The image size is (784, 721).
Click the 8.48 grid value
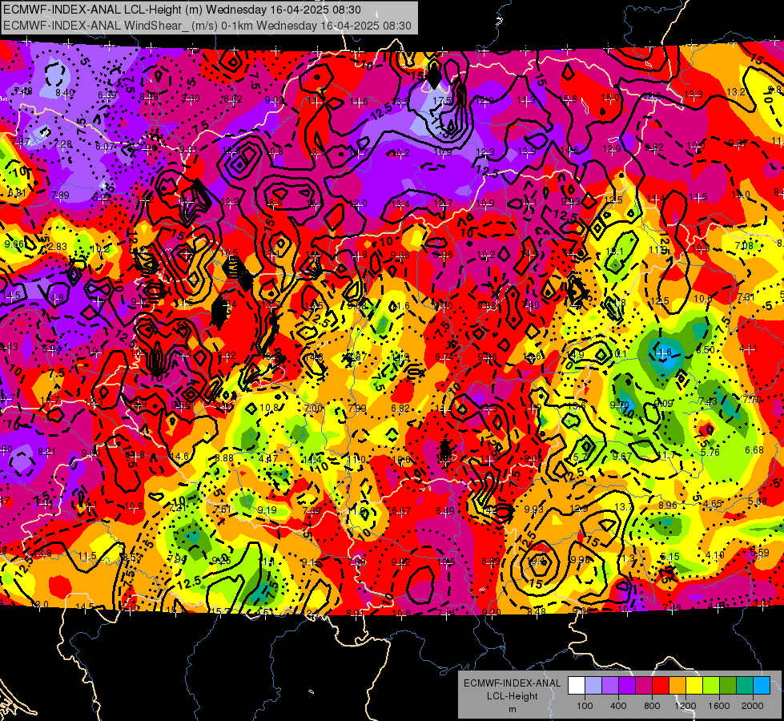click(536, 611)
